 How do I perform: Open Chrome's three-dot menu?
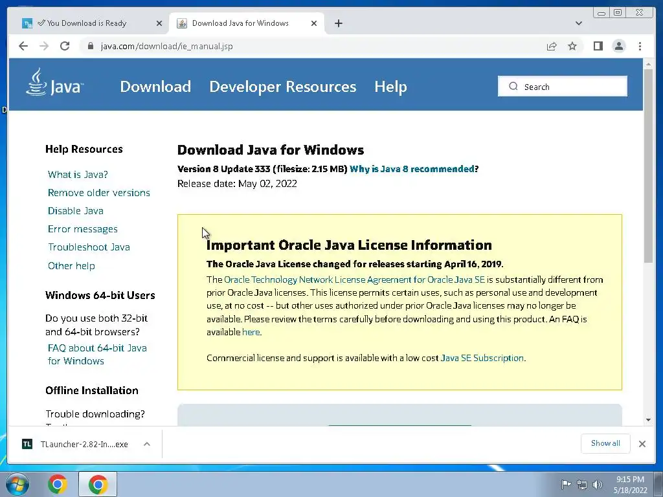[640, 46]
